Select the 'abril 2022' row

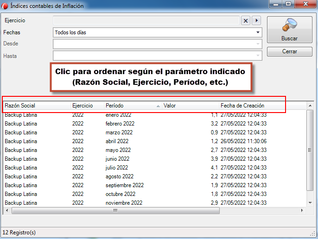tap(154, 141)
